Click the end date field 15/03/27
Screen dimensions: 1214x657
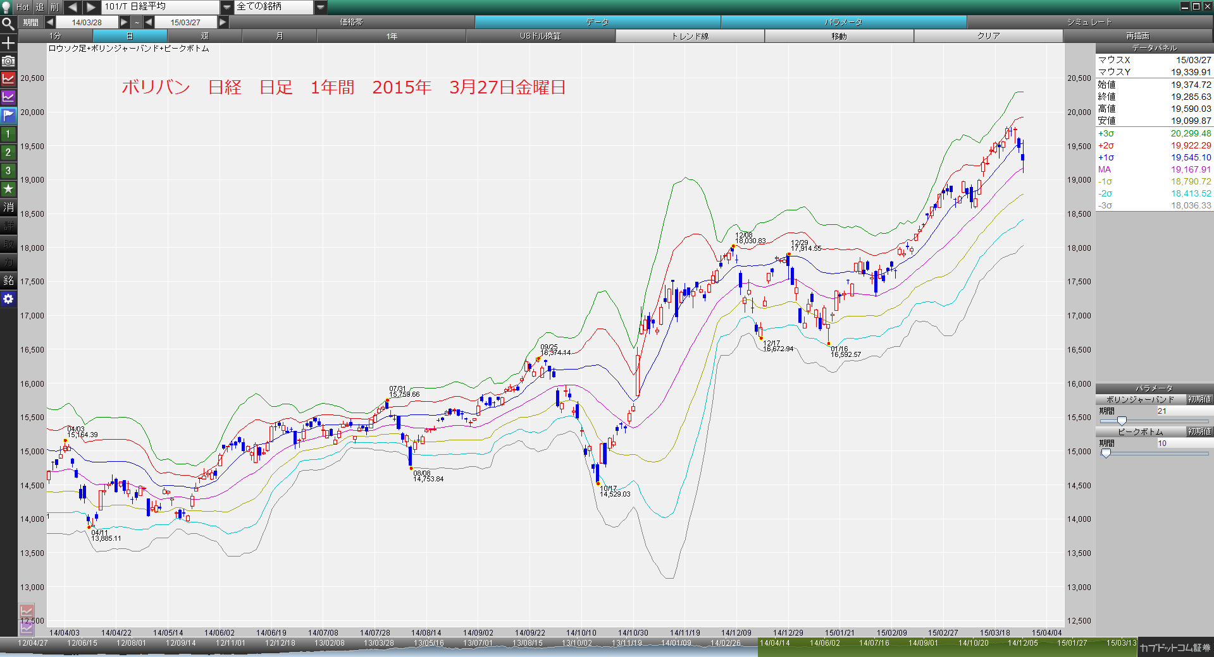(x=185, y=22)
